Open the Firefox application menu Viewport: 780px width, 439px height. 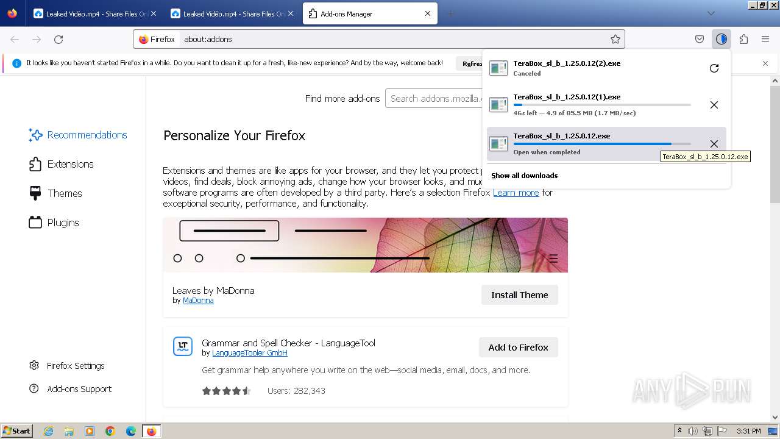[765, 39]
